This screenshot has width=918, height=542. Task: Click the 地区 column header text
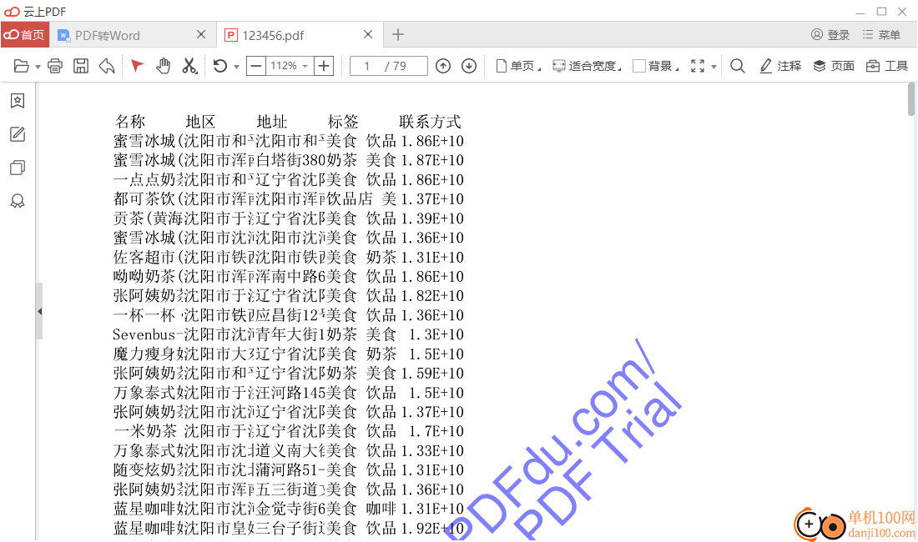click(201, 122)
